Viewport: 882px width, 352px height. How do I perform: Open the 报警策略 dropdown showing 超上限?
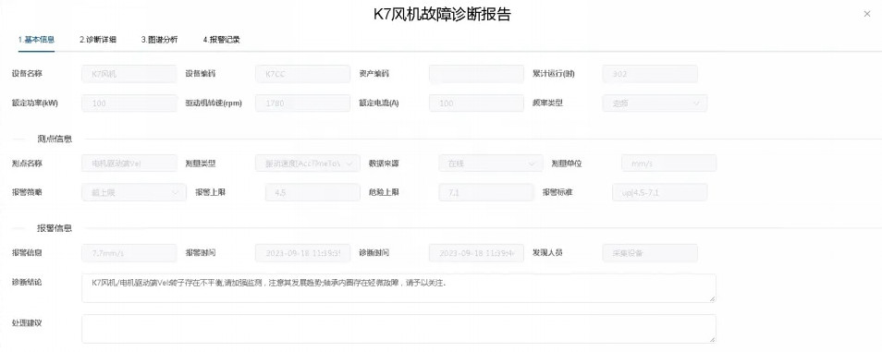[x=134, y=192]
